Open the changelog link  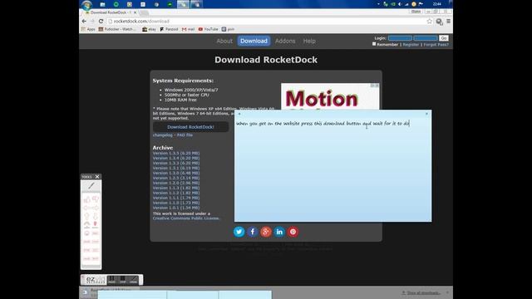[163, 135]
